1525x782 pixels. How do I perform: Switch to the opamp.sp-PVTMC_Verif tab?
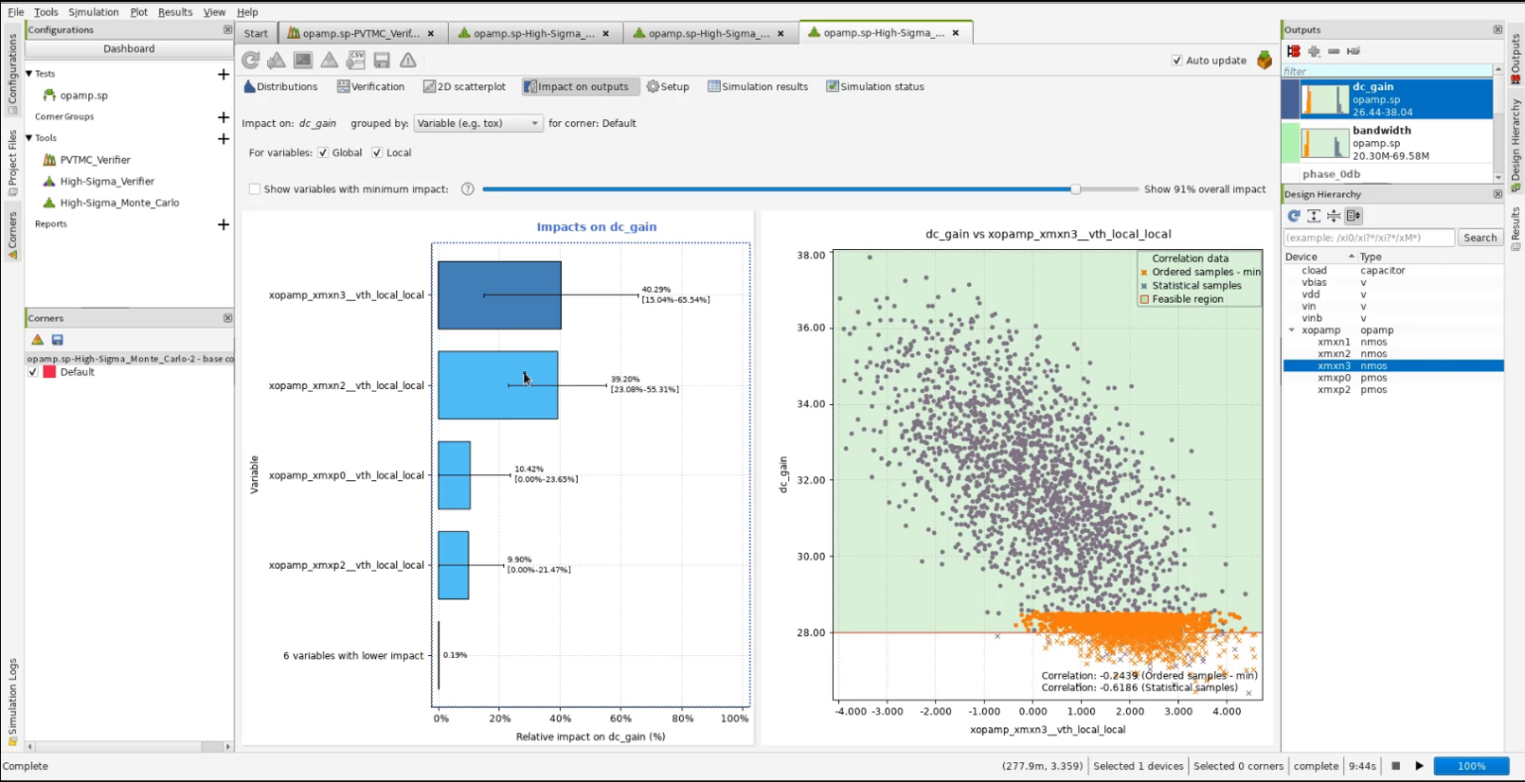[360, 33]
